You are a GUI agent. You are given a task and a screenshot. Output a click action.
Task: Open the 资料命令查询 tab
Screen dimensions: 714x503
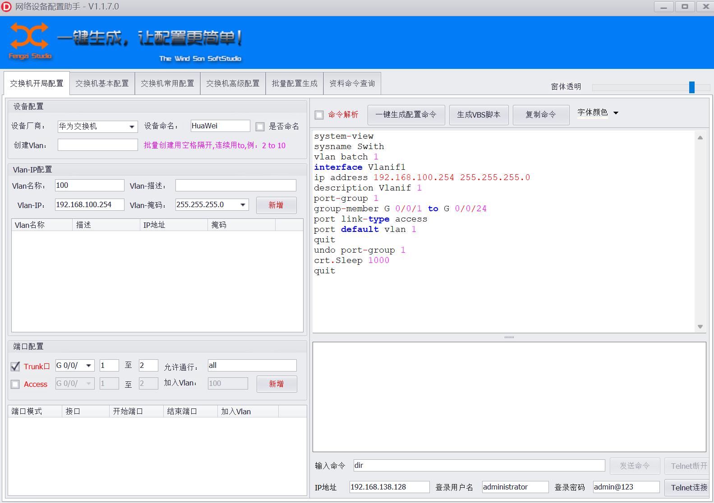(x=352, y=83)
